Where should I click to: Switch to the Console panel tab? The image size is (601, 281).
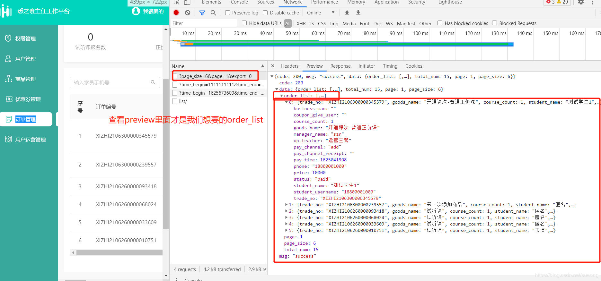point(239,2)
